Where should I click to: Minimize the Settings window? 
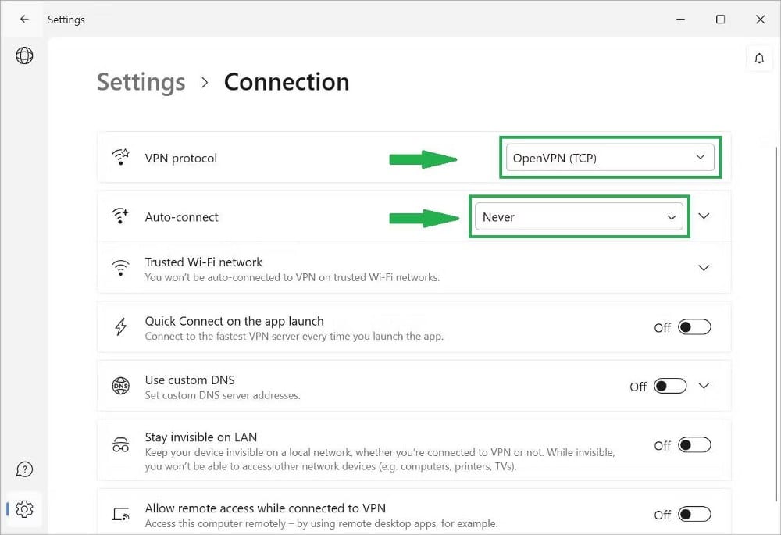tap(680, 20)
